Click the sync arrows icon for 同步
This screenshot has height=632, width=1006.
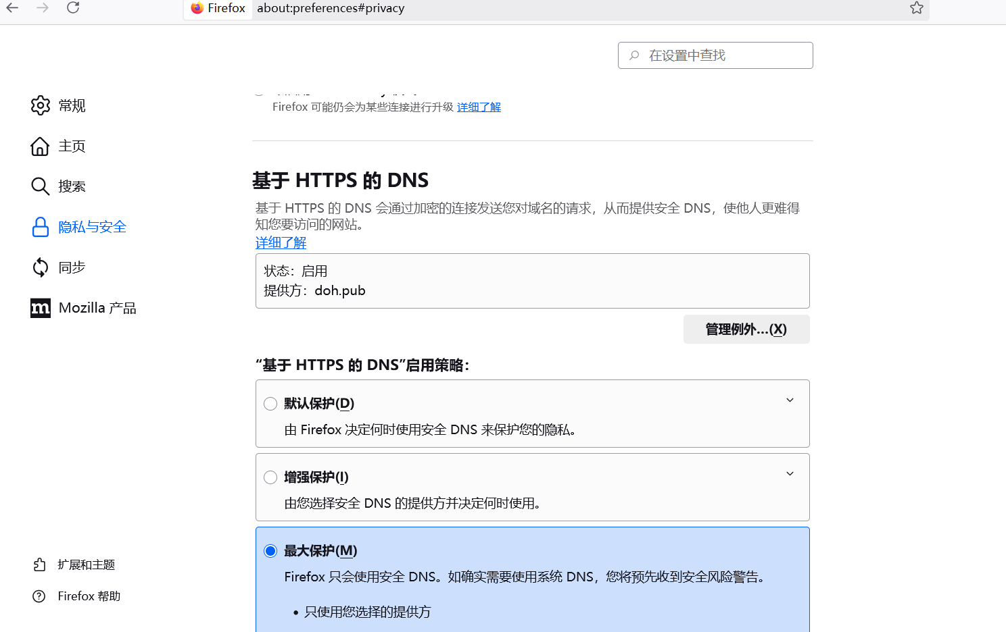click(x=41, y=267)
